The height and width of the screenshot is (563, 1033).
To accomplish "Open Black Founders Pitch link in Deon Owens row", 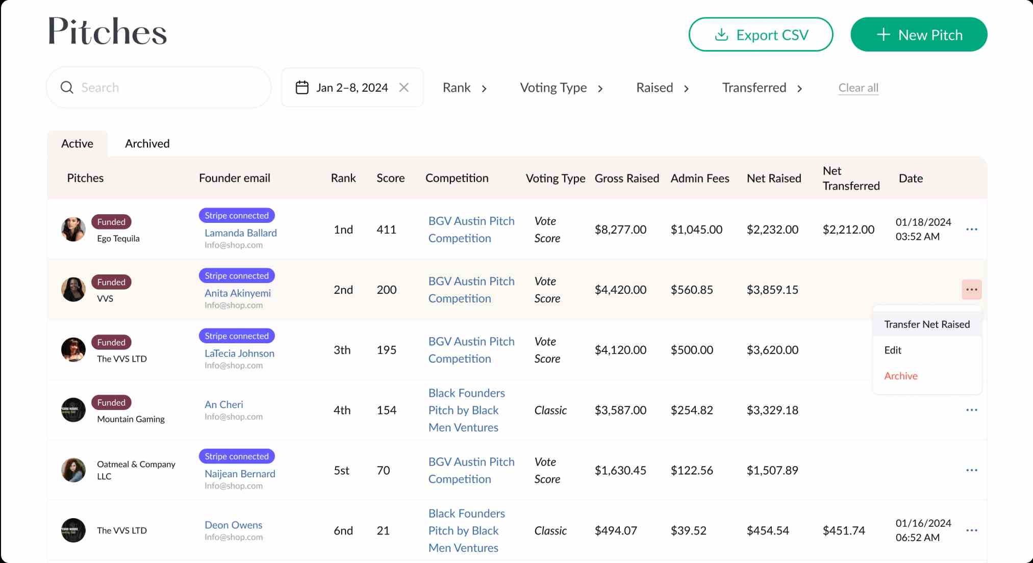I will [x=466, y=530].
